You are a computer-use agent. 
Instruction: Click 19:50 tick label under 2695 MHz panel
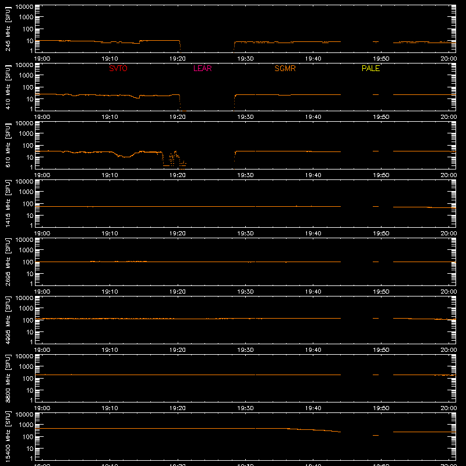[x=381, y=292]
